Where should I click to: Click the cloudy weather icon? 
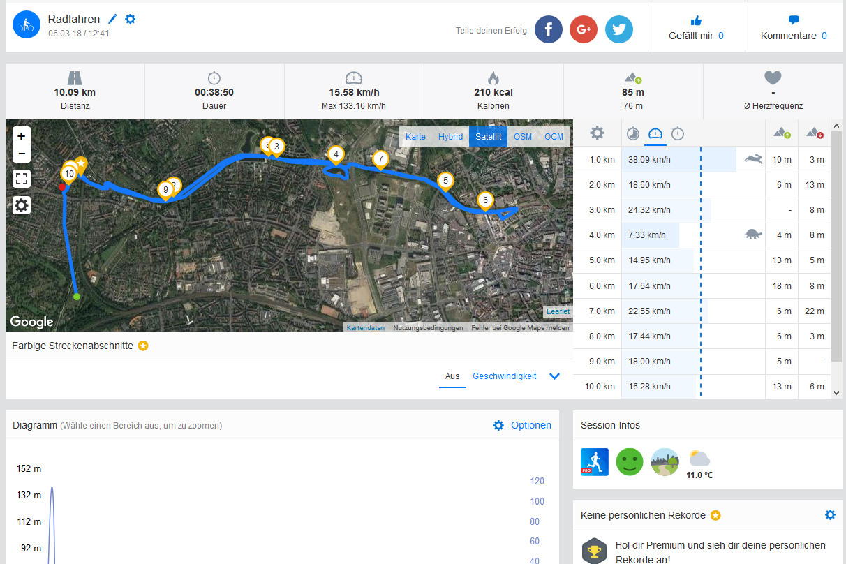coord(699,459)
